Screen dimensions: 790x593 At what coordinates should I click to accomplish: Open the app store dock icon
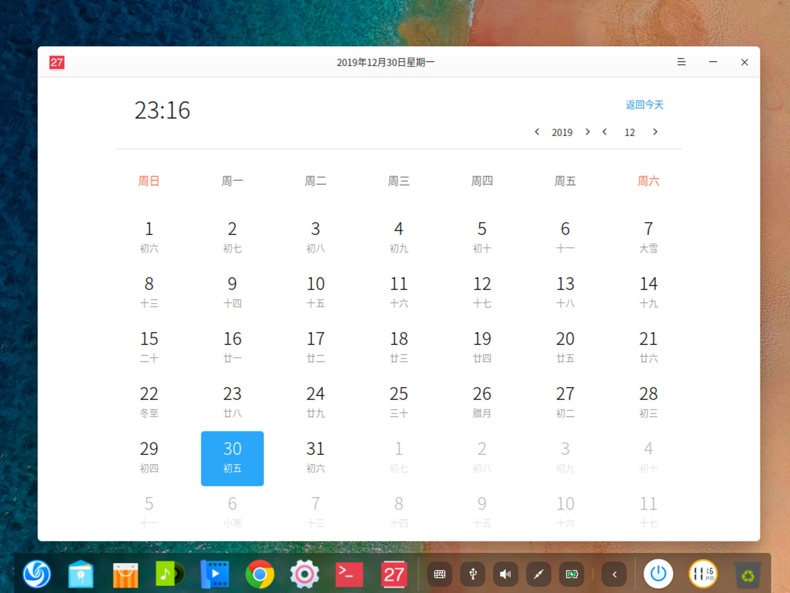(125, 574)
